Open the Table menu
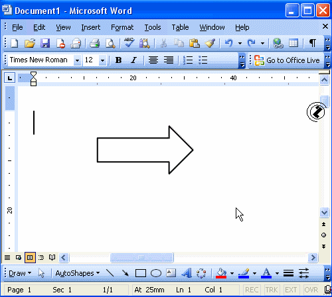Image resolution: width=332 pixels, height=297 pixels. 180,27
